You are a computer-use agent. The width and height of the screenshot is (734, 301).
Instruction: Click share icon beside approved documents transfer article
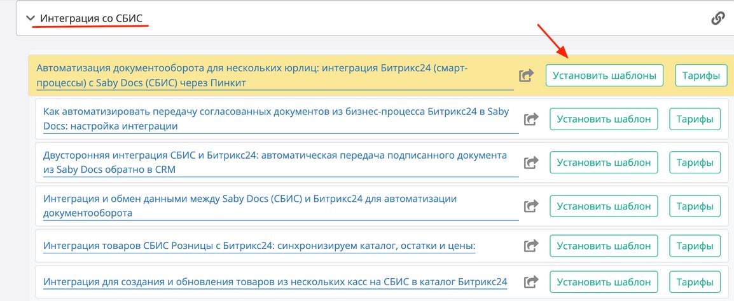coord(530,119)
